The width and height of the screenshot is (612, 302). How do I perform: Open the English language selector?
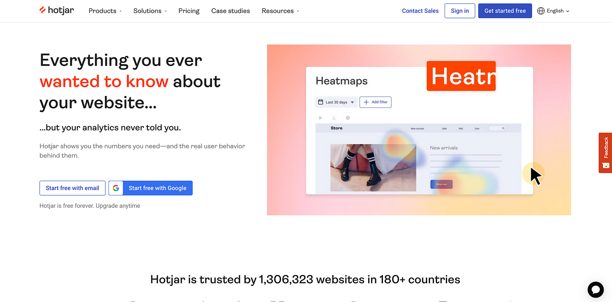click(553, 11)
